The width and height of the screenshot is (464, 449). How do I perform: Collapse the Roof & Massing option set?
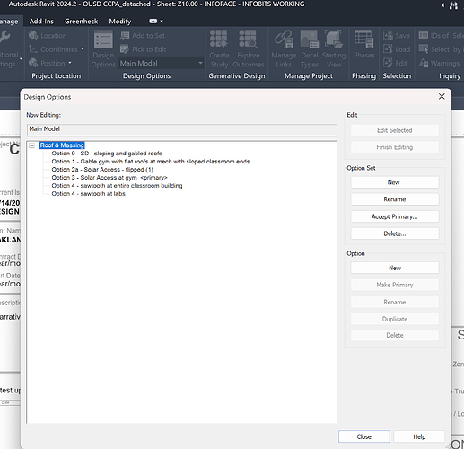pos(31,145)
